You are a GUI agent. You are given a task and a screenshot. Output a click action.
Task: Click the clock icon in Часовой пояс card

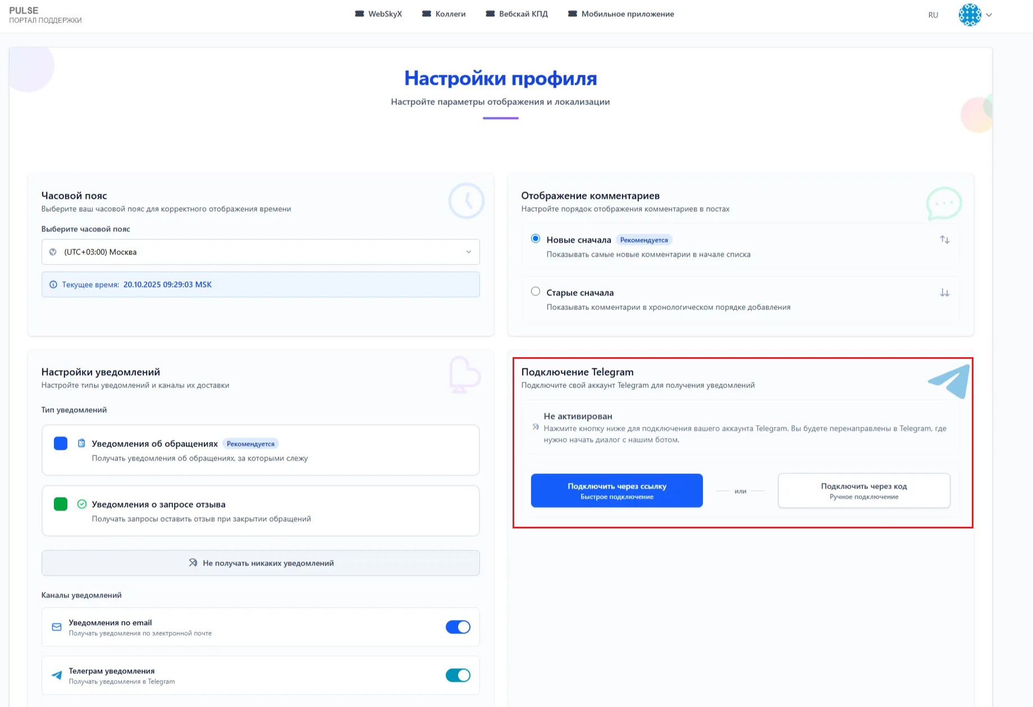pyautogui.click(x=467, y=200)
